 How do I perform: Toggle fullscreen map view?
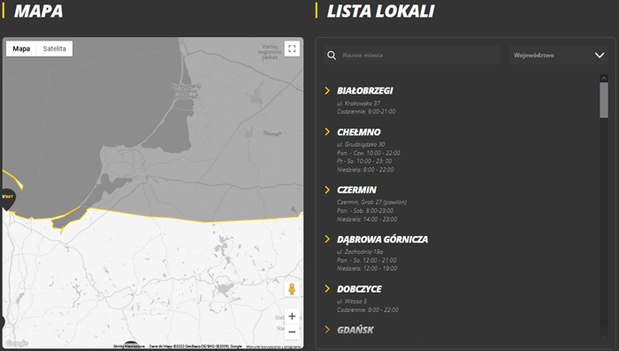[x=292, y=49]
